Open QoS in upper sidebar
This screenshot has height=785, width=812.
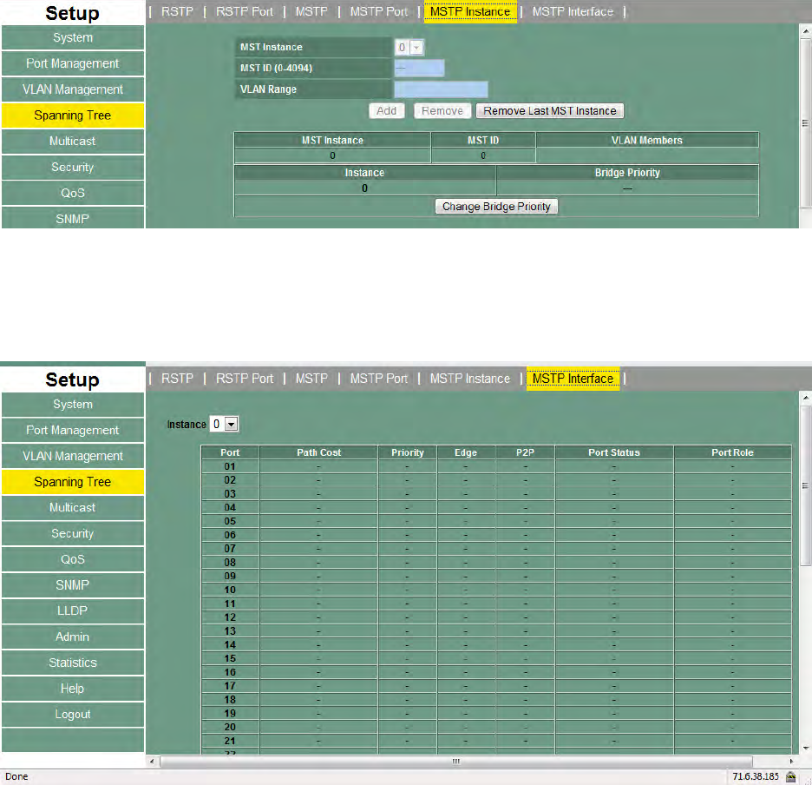pos(73,193)
